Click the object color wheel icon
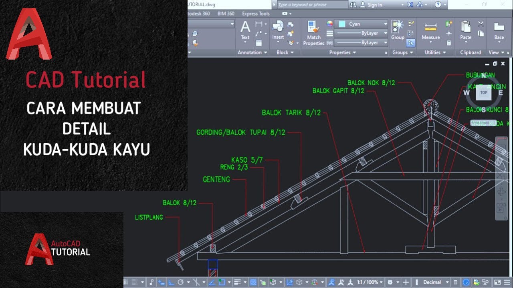Viewport: 513px width, 288px height. (x=329, y=24)
